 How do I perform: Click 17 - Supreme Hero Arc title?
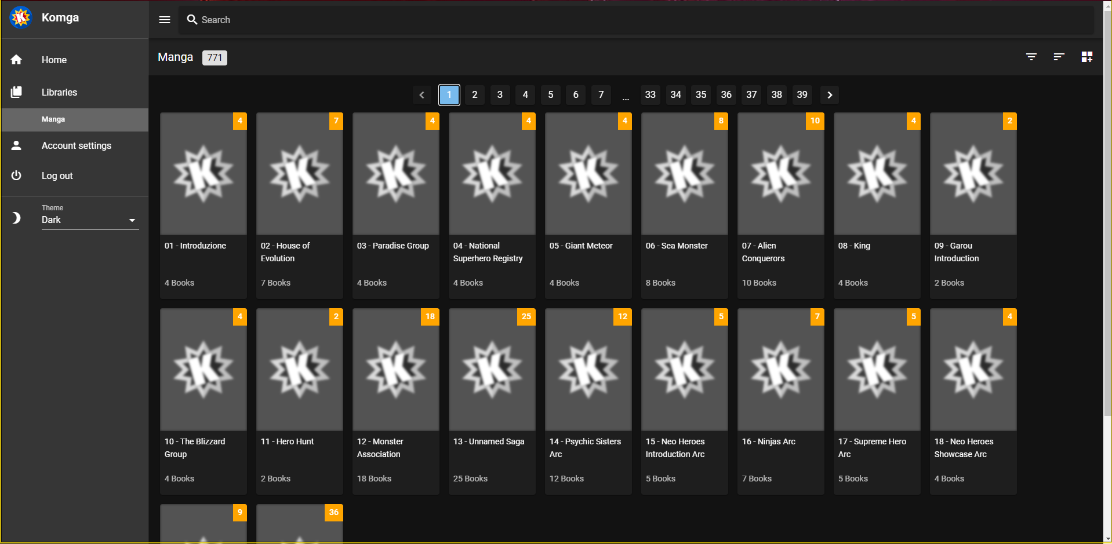pos(872,448)
